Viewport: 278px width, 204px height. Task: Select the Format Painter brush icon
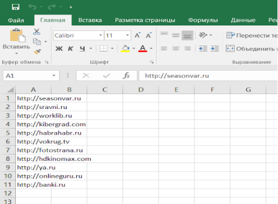(37, 51)
